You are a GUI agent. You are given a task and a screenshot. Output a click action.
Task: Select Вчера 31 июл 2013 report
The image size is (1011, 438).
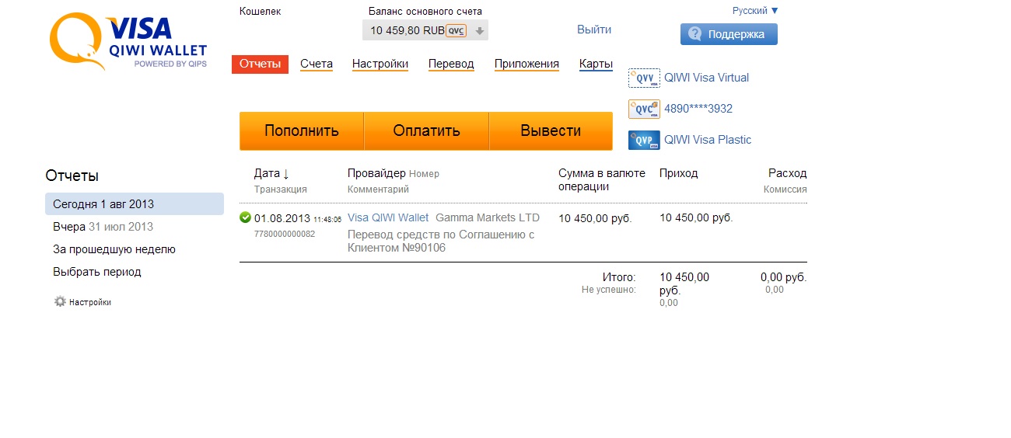[103, 227]
